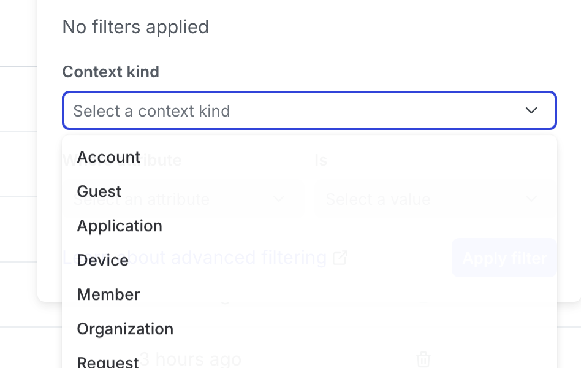Select Member in the dropdown list
Screen dimensions: 581x368
pos(108,294)
